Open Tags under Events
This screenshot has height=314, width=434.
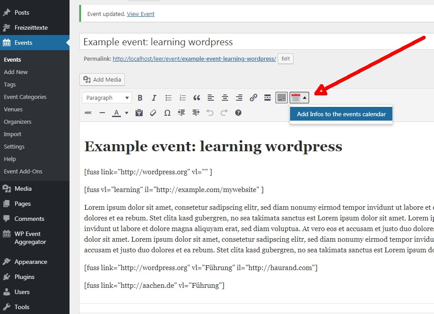coord(10,85)
